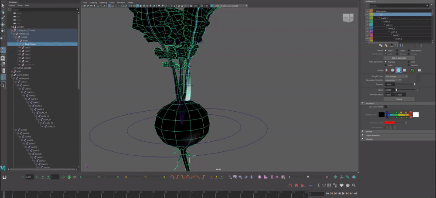436x198 pixels.
Task: Select the eyedropper next to Value field
Action: 417,89
